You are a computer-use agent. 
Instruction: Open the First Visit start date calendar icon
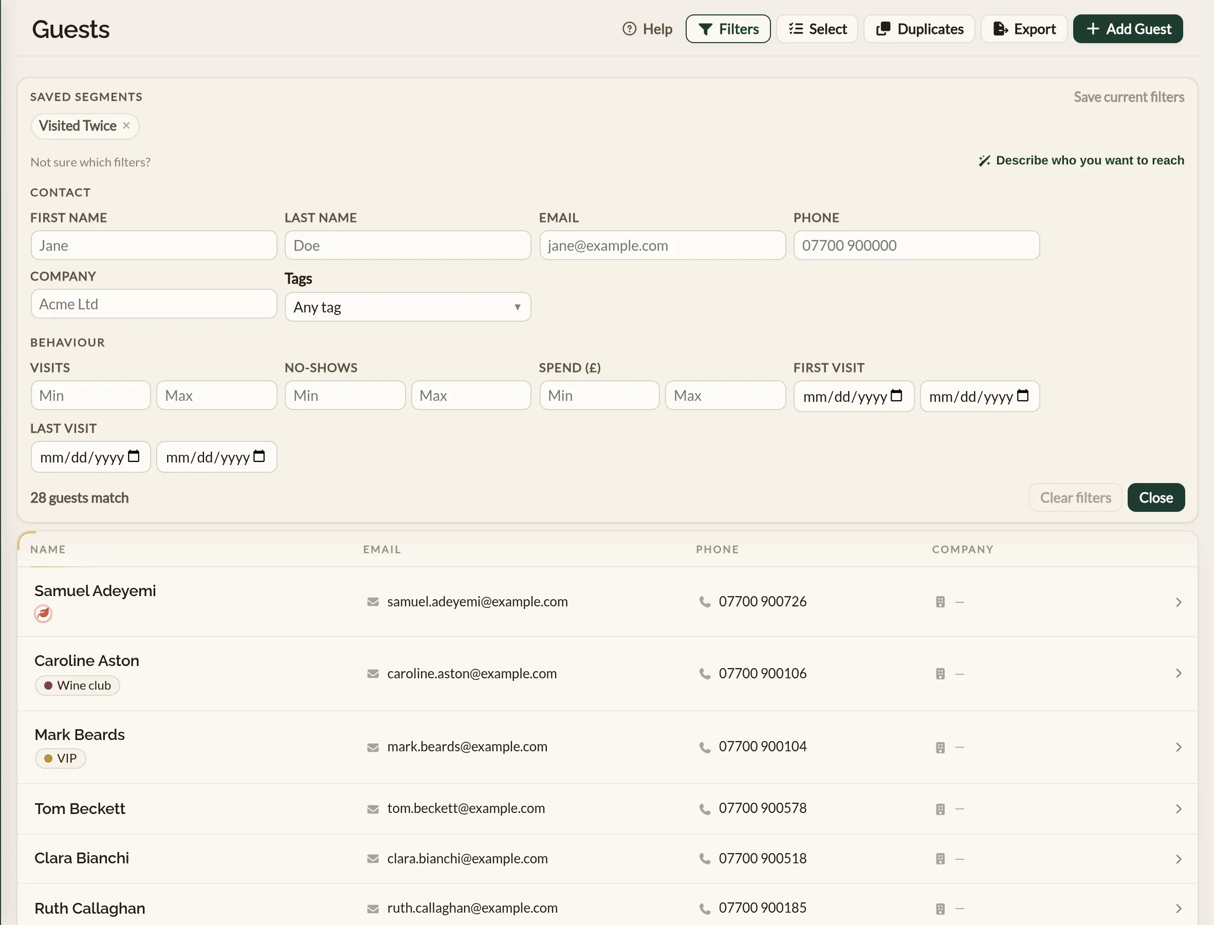[896, 395]
